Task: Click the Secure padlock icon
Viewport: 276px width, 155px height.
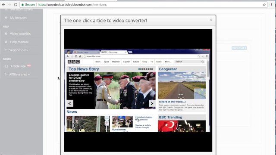Action: click(22, 5)
